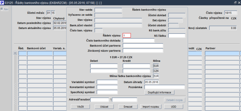Click the Bankovní účet partnera field
Image resolution: width=241 pixels, height=111 pixels.
(x=143, y=46)
